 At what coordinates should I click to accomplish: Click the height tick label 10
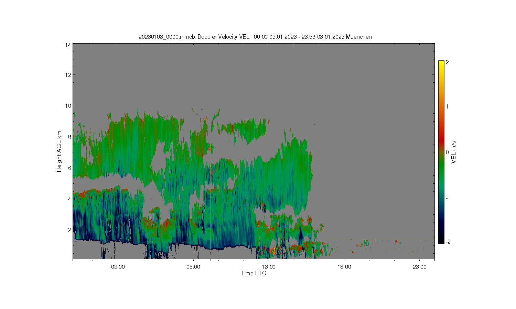click(68, 106)
